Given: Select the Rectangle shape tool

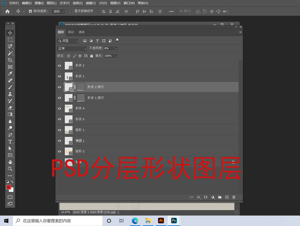Looking at the screenshot, I should pyautogui.click(x=10, y=155).
